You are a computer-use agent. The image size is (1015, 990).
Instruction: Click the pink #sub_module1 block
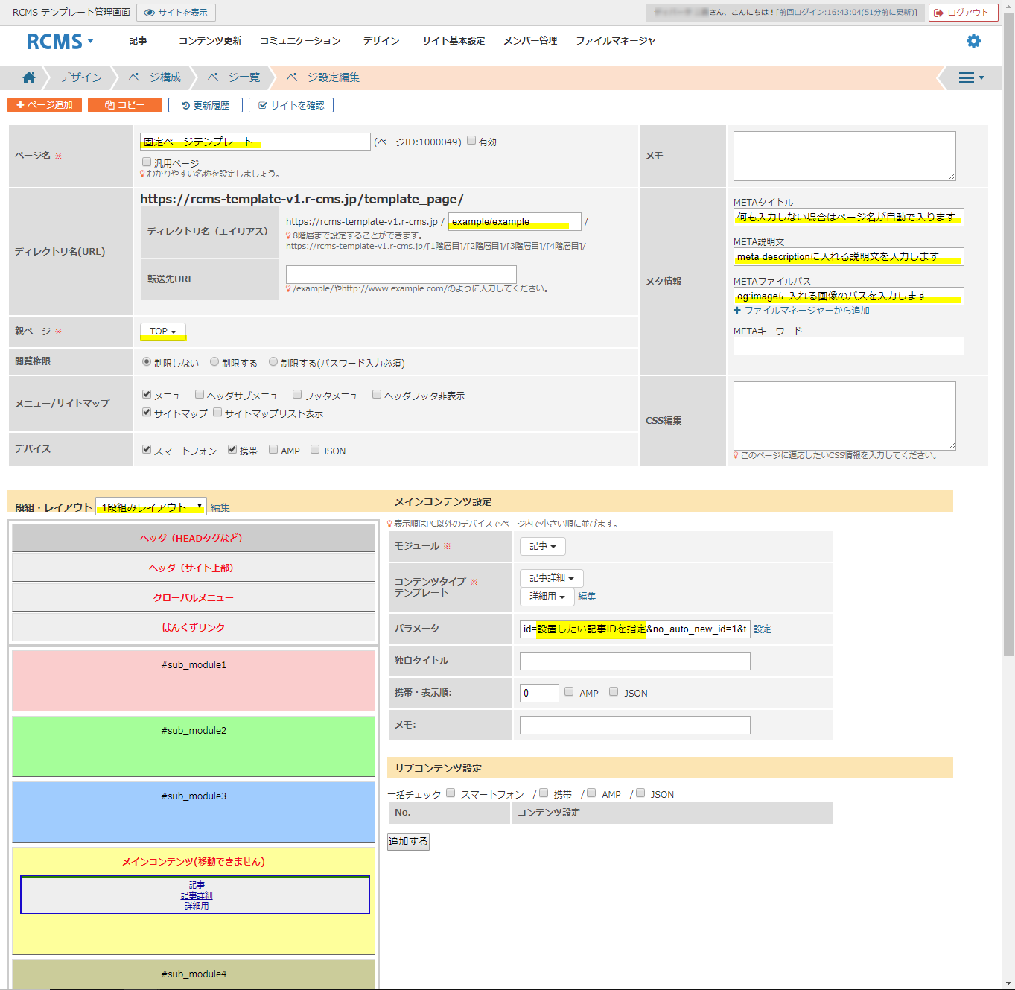coord(194,681)
